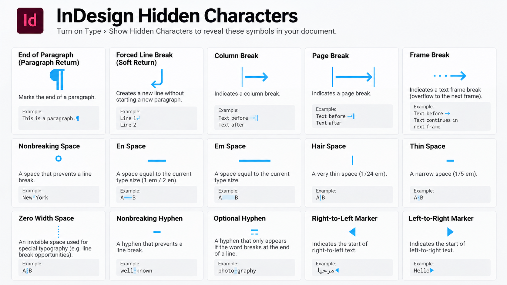This screenshot has width=507, height=285.
Task: Click the Right-to-Left Marker triangle symbol
Action: 352,232
